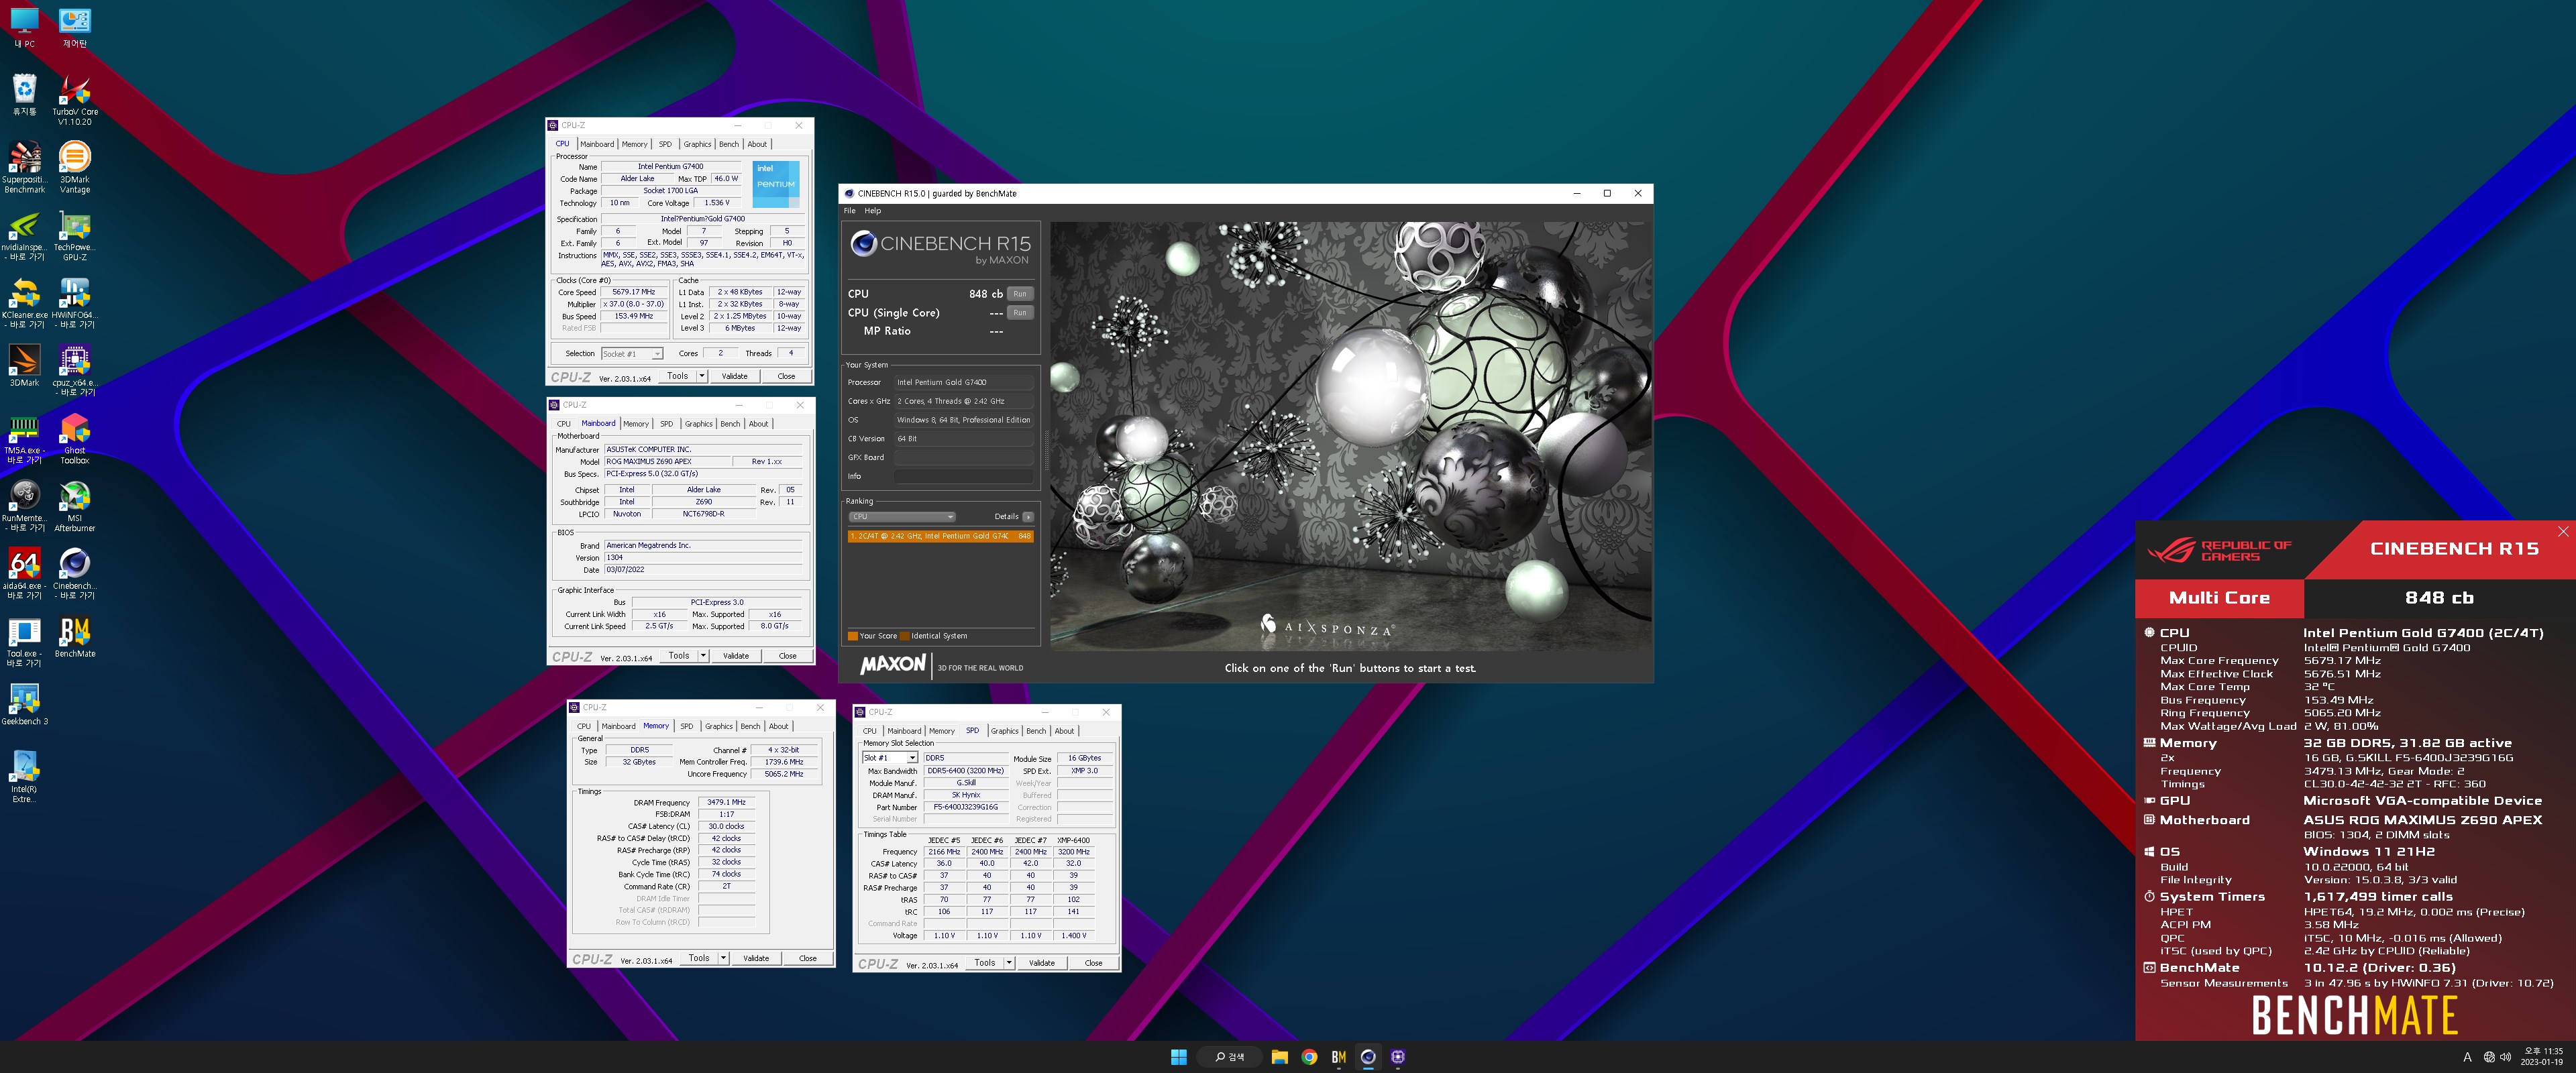Click the taskbar clock and date
The image size is (2576, 1073).
point(2542,1057)
